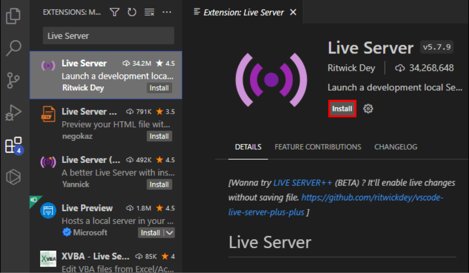Open the extensions filter funnel icon
The height and width of the screenshot is (273, 469).
point(114,12)
